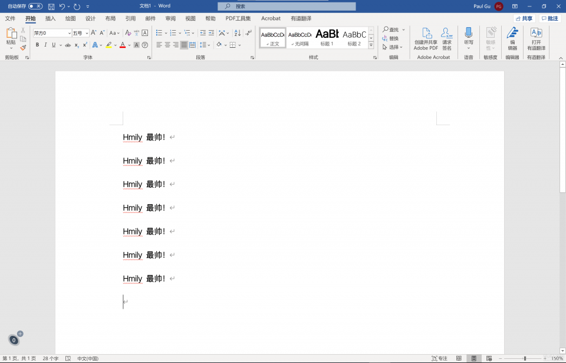
Task: Click the Comments (批注) button
Action: (549, 18)
